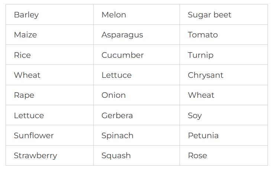Click the Barley table cell

26,15
